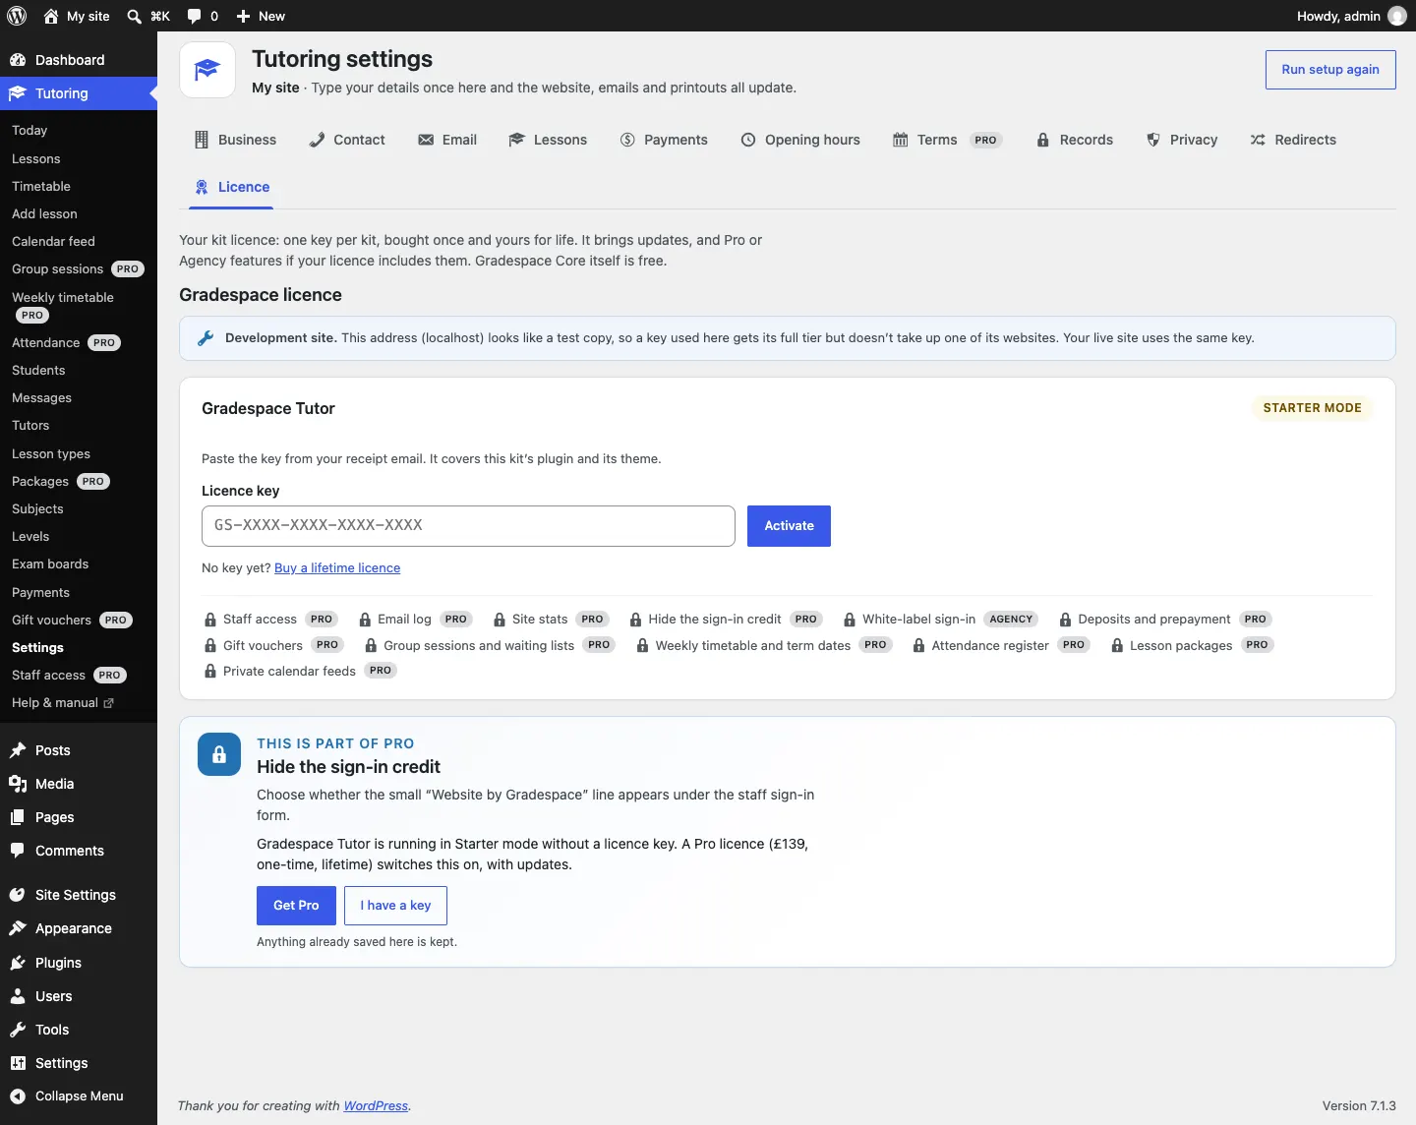
Task: Click the Site Settings icon
Action: coord(18,895)
